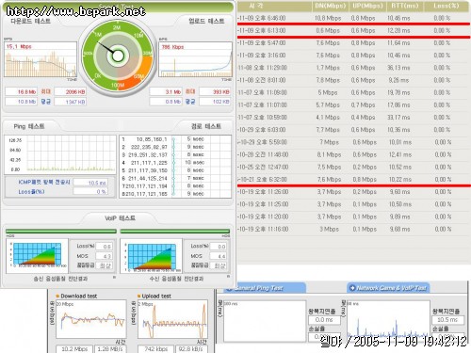Click the upload max field showing 3.1 Mb
Viewport: 471px width, 353px height.
point(166,92)
